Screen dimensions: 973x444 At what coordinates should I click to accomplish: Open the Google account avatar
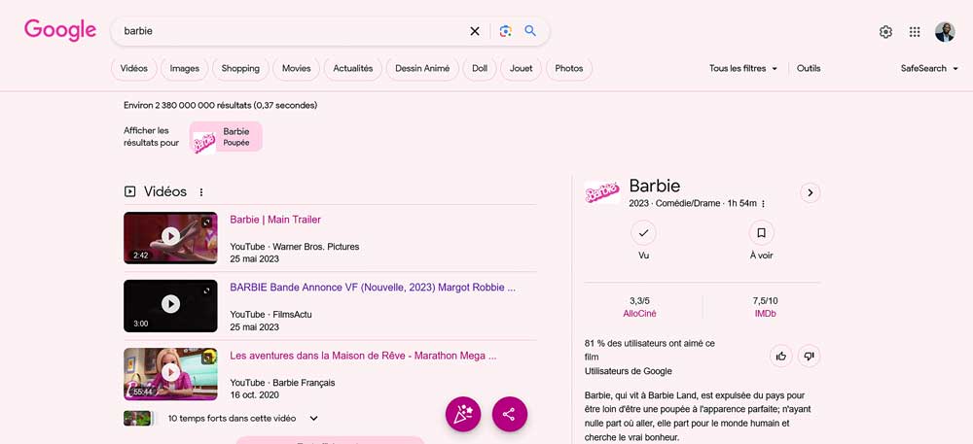[x=945, y=32]
